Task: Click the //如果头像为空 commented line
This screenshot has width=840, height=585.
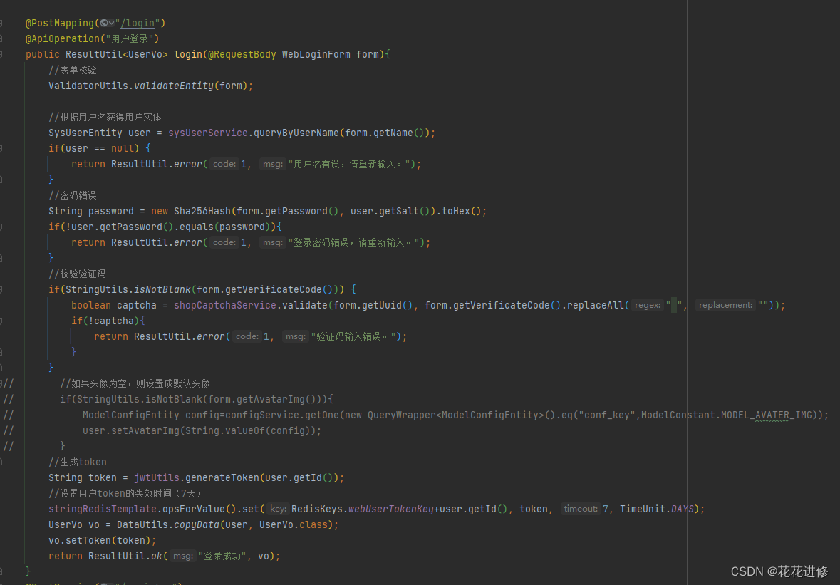Action: point(135,383)
